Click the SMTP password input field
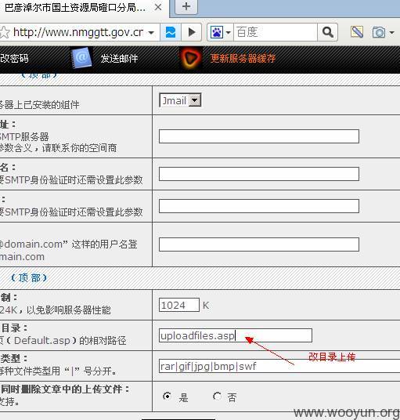The height and width of the screenshot is (420, 400). 259,206
